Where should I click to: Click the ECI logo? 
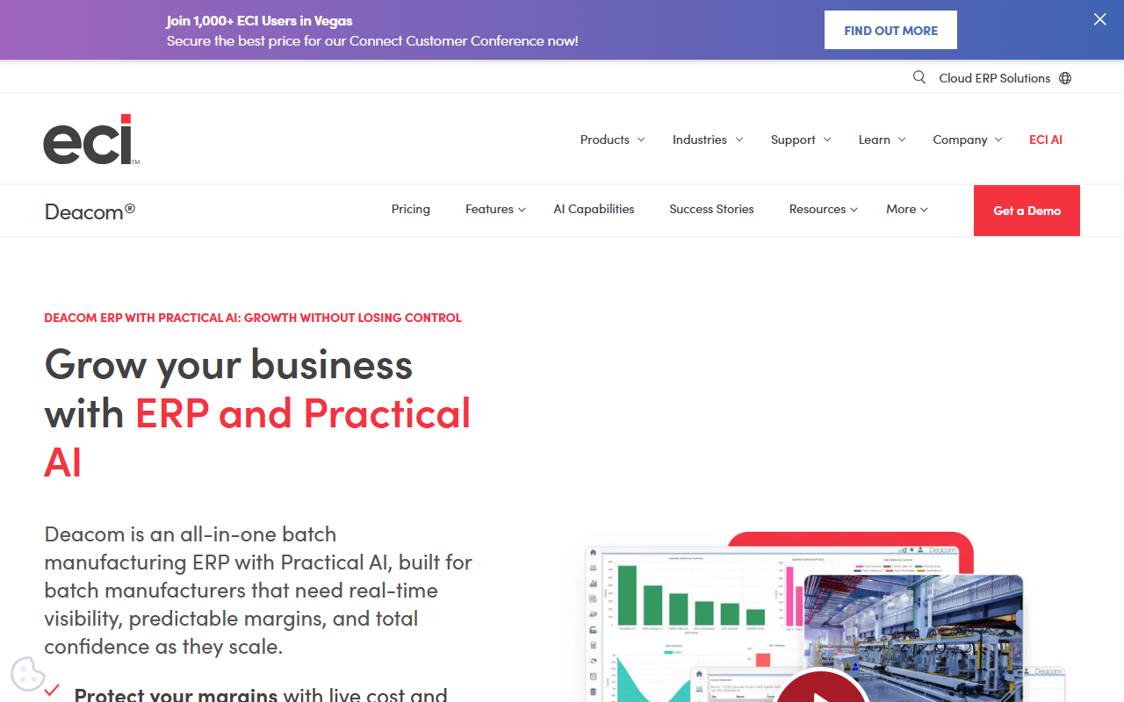pos(91,140)
